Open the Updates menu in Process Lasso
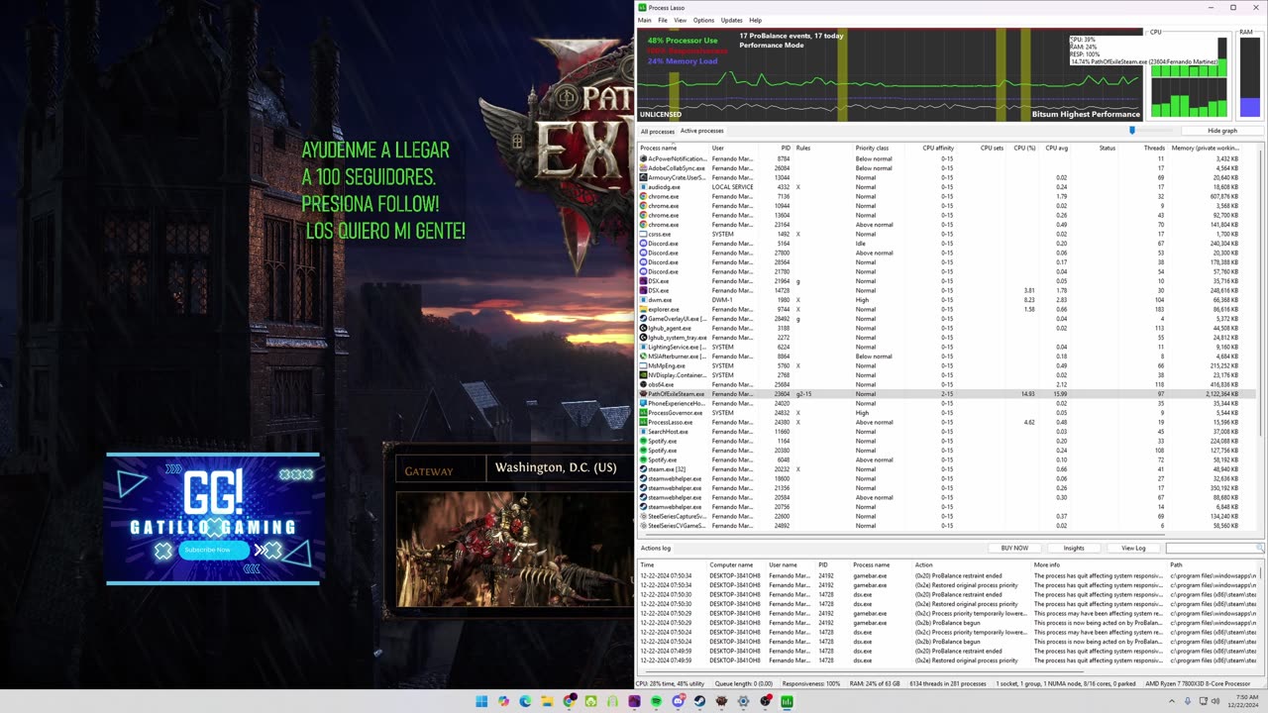This screenshot has width=1268, height=713. 731,20
